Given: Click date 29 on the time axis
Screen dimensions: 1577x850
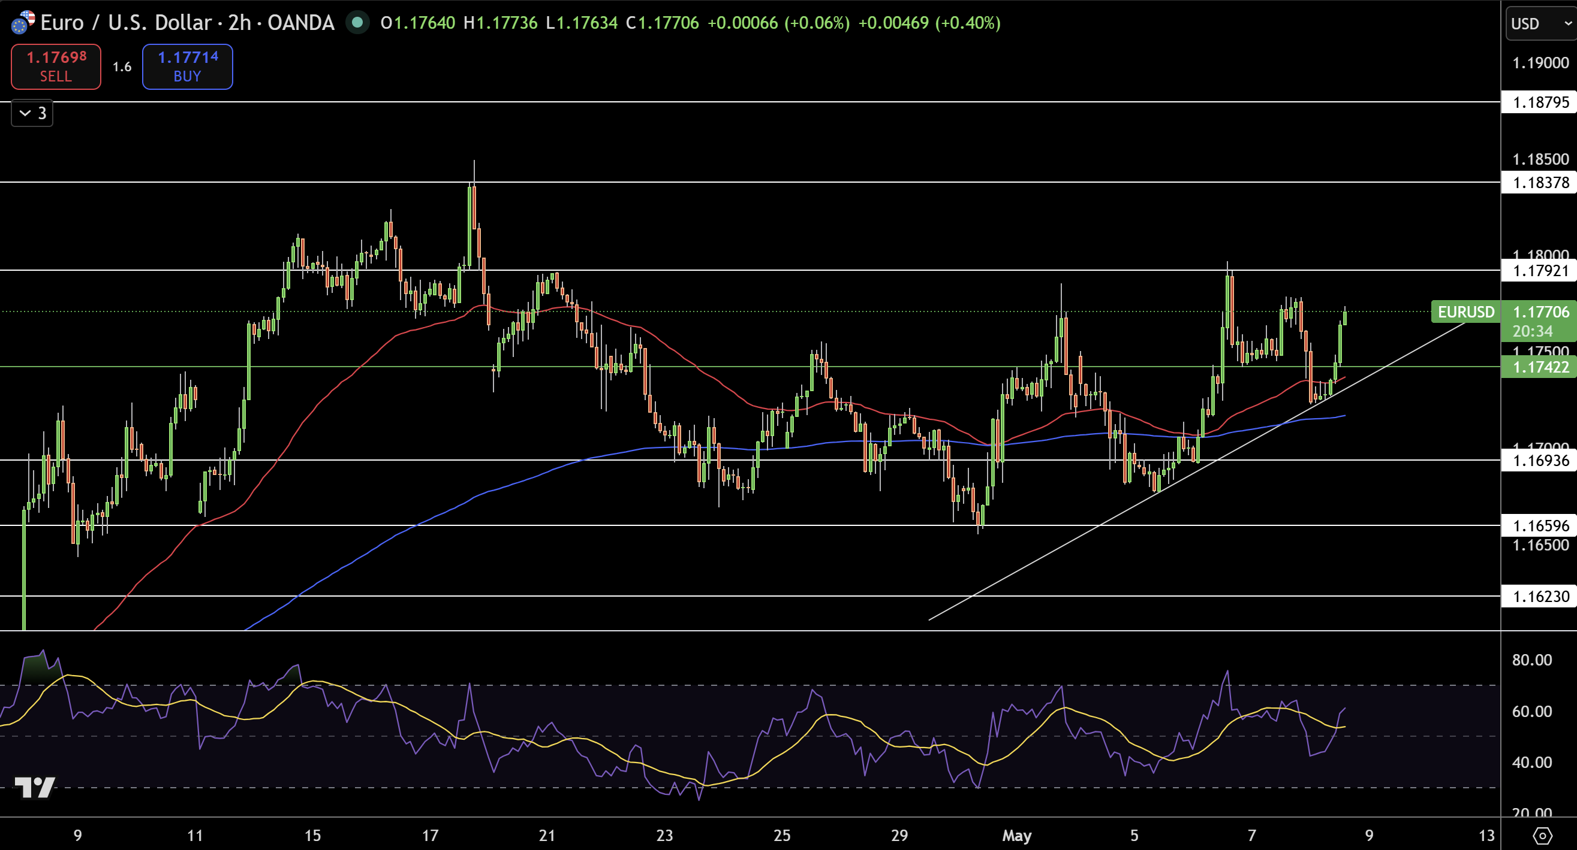Looking at the screenshot, I should (899, 835).
